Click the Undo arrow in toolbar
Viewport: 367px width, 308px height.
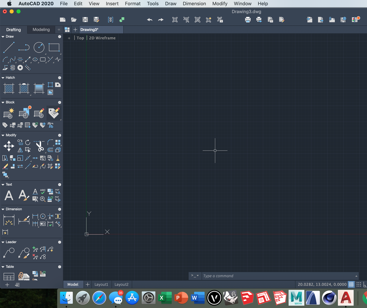(150, 20)
